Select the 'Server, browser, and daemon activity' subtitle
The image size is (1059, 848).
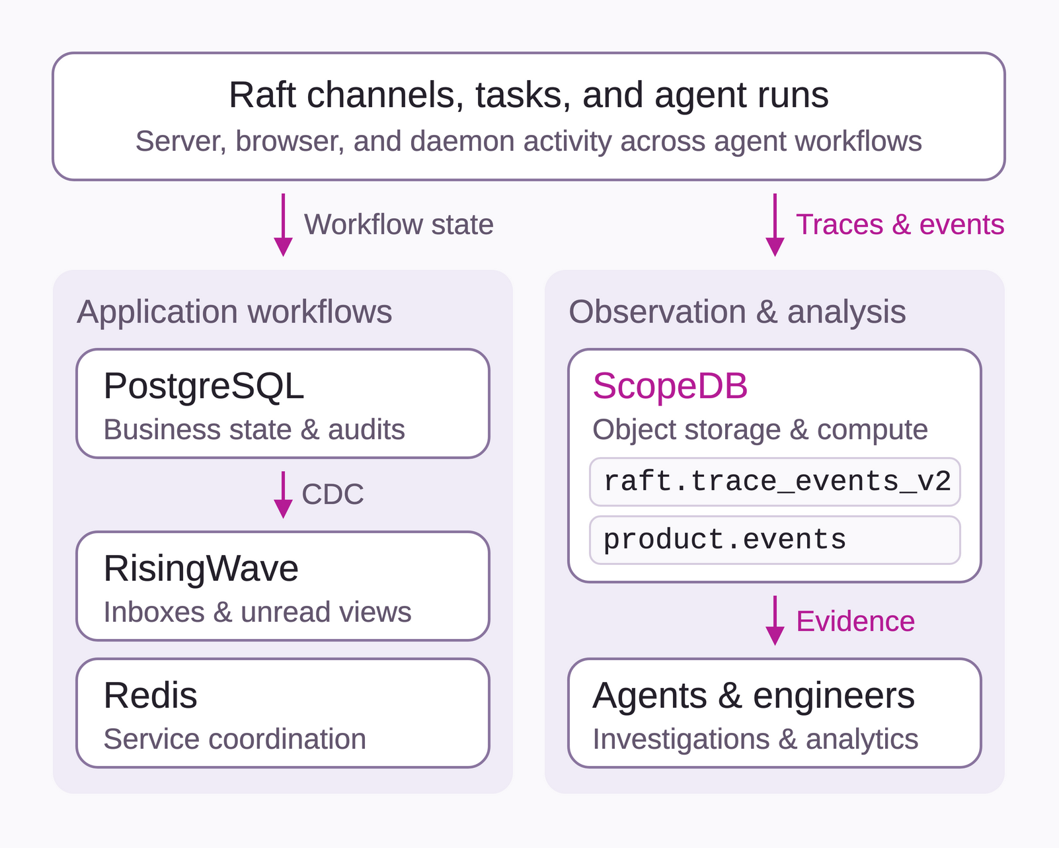pyautogui.click(x=529, y=141)
